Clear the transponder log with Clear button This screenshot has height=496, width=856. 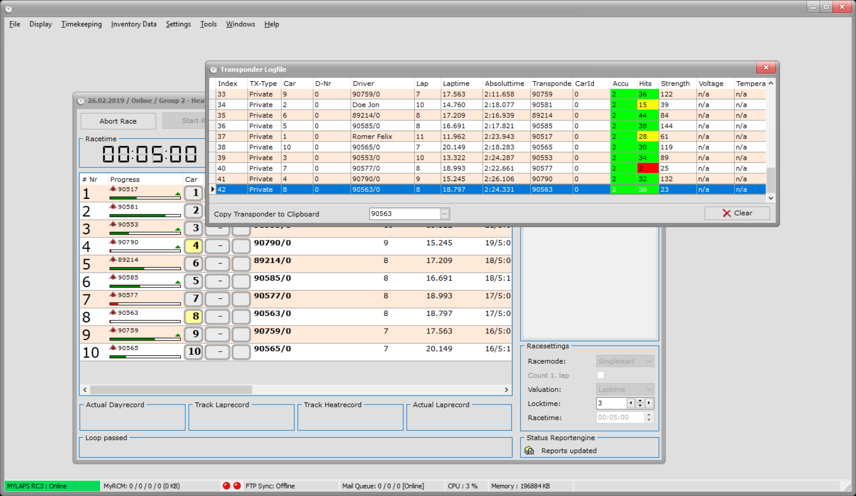tap(737, 213)
